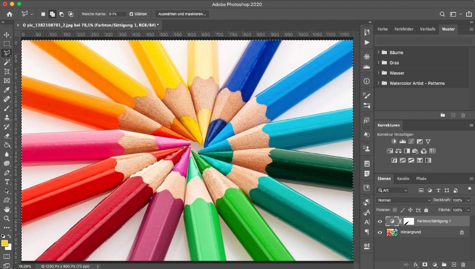The height and width of the screenshot is (269, 475).
Task: Pick the Type tool
Action: click(x=7, y=181)
